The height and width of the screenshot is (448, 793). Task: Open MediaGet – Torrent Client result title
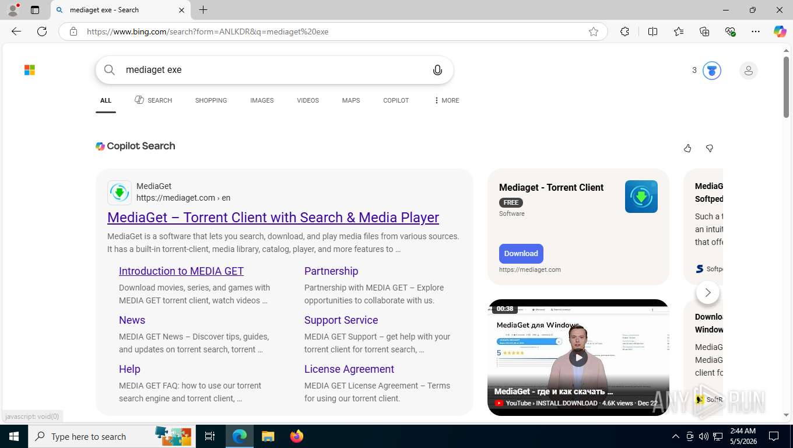[x=273, y=218]
